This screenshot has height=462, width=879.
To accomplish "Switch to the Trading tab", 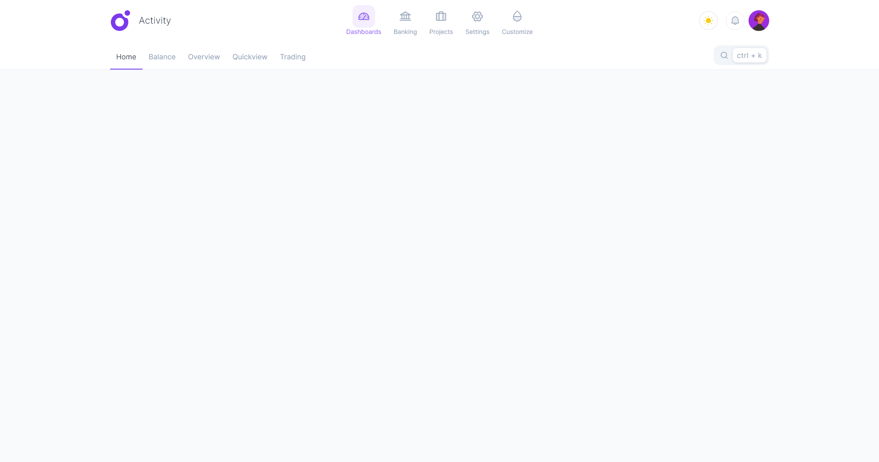I will 292,57.
